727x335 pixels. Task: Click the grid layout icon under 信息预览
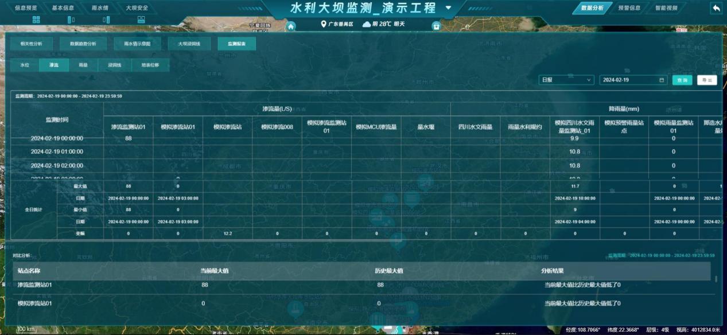pos(36,20)
